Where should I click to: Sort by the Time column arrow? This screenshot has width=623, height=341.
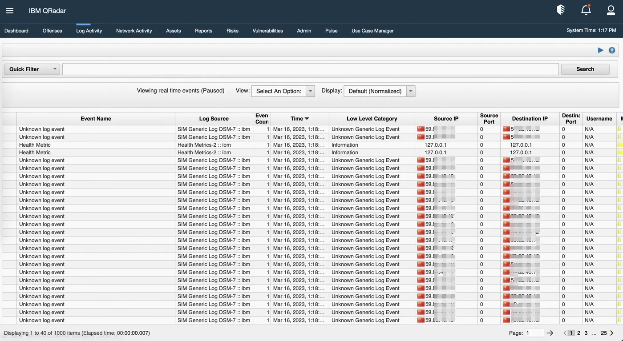point(307,119)
